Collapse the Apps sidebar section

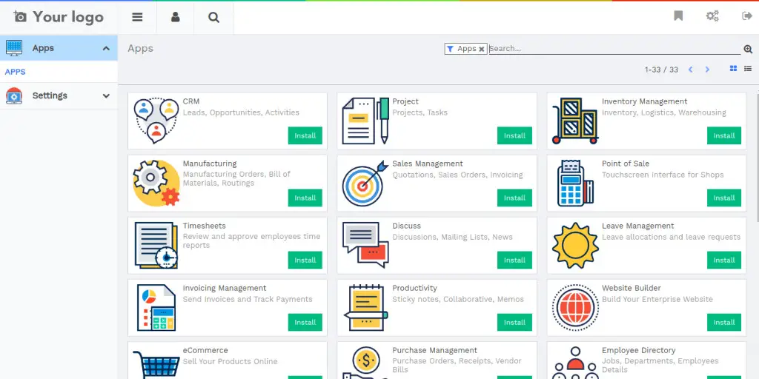[106, 48]
